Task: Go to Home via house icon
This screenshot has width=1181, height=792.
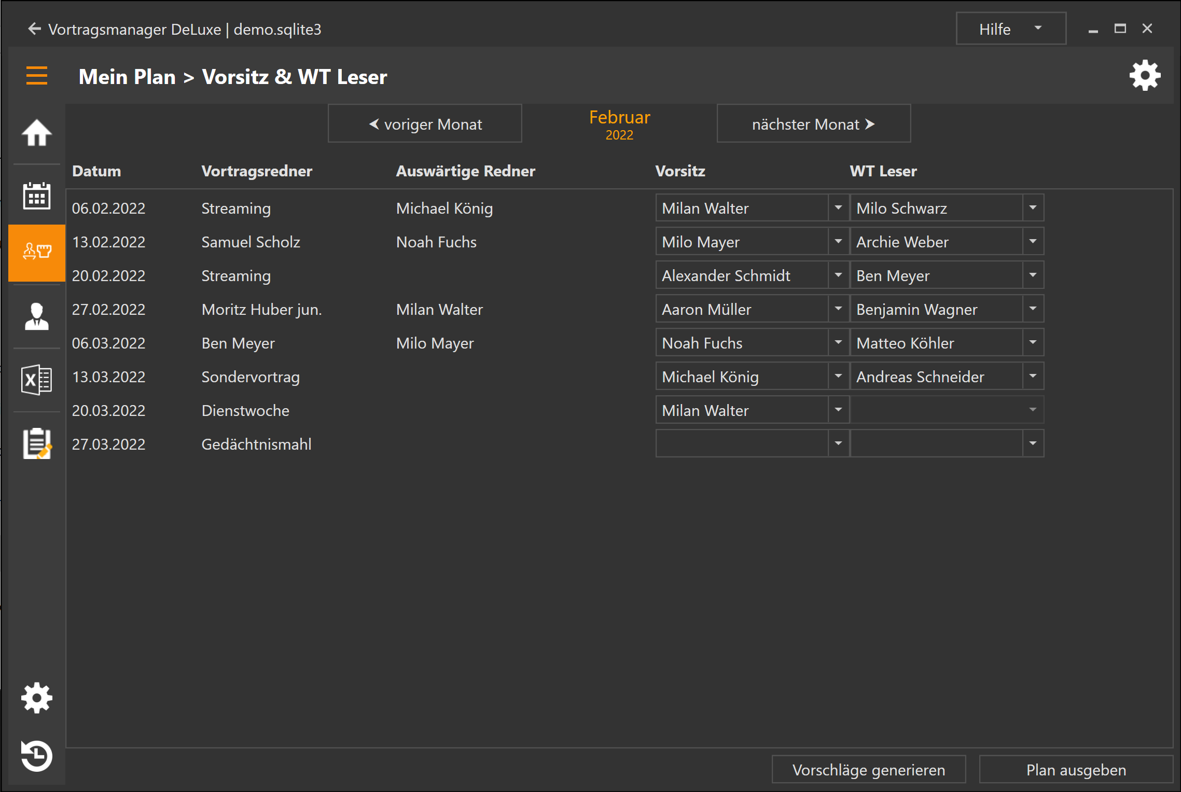Action: pyautogui.click(x=36, y=133)
